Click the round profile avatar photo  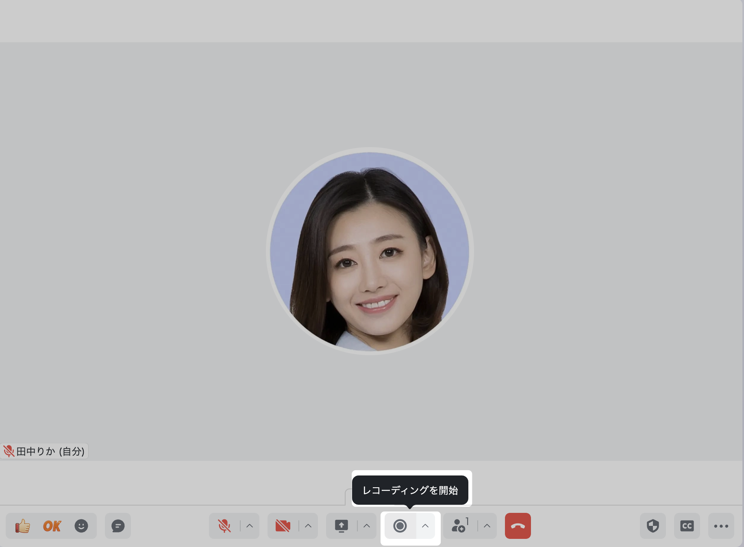pyautogui.click(x=370, y=251)
